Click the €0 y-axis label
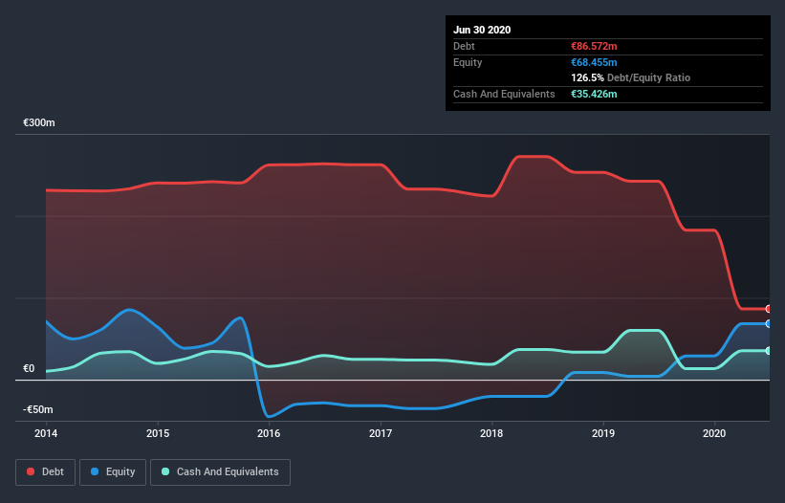This screenshot has height=503, width=785. coord(29,368)
